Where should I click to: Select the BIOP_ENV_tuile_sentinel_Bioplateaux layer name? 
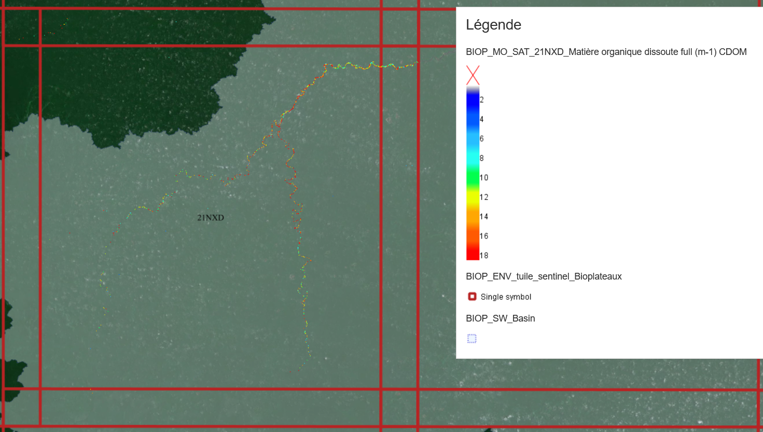click(544, 276)
